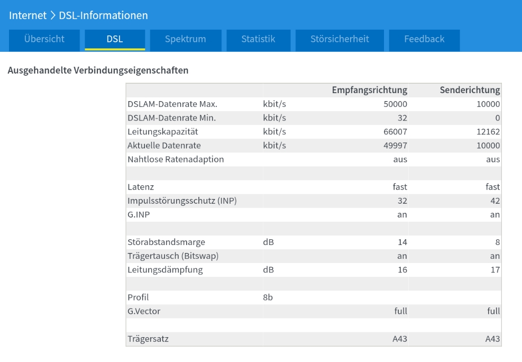Select the Trägertausch (Bitswap) row label
This screenshot has height=362, width=522.
173,256
